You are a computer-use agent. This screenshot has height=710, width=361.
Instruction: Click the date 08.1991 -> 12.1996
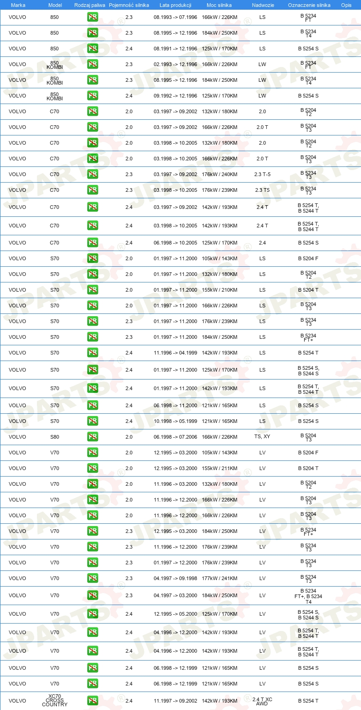point(175,49)
